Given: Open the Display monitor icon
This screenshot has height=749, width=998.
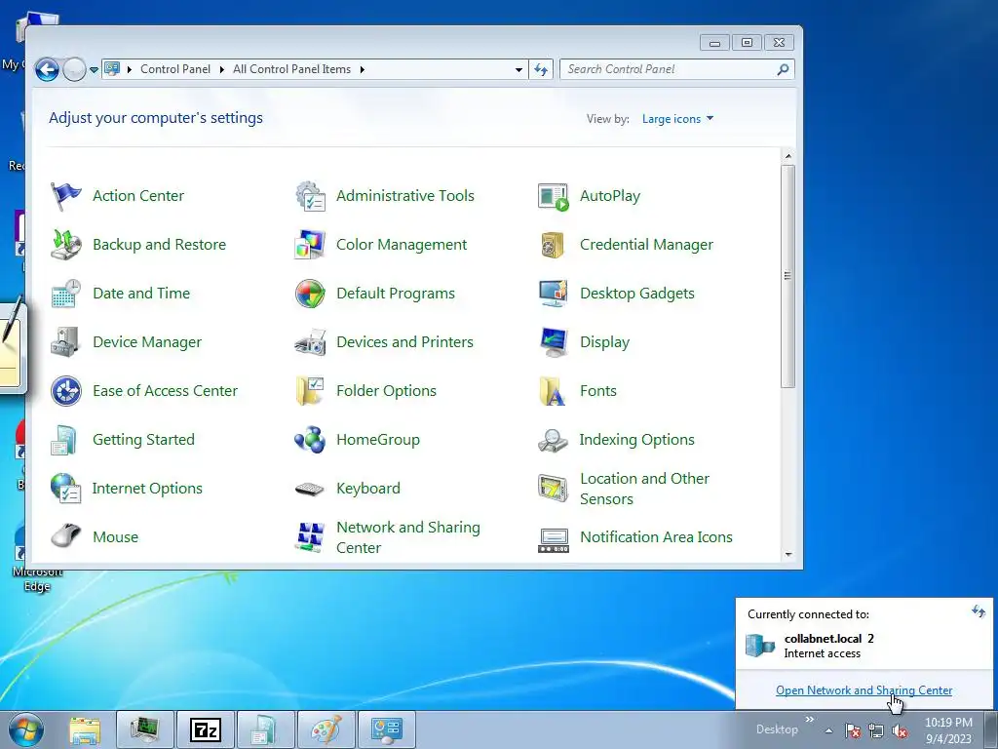Looking at the screenshot, I should click(554, 342).
